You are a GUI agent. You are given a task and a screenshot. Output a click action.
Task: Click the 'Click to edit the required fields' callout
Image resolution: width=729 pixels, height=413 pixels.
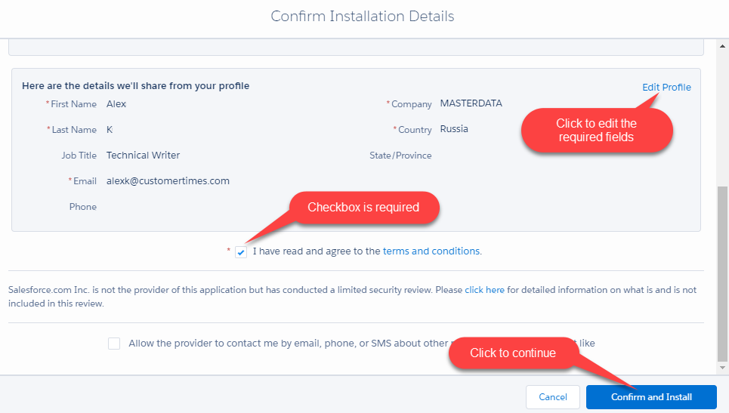(596, 130)
